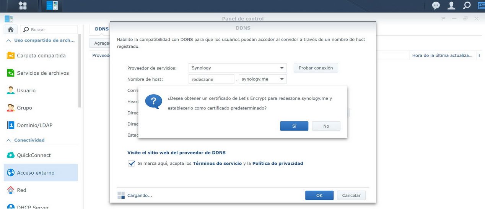Click the top bar search magnifier icon

coord(467,5)
